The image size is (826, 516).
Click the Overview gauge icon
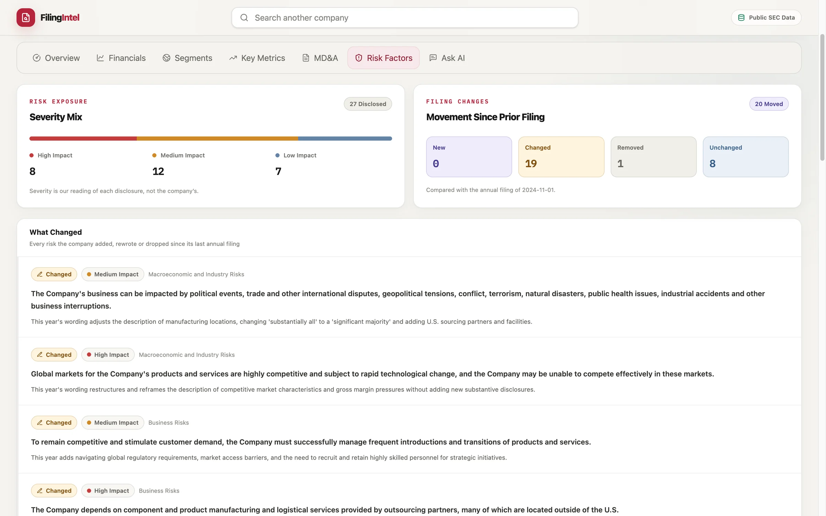[36, 58]
